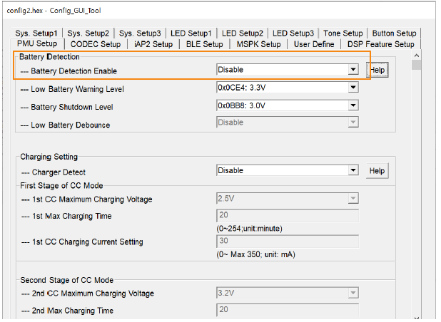
Task: Switch to Sys. Setup2 tab
Action: 88,33
